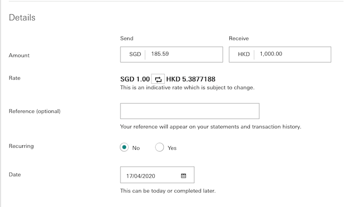Click the Recurring row label

click(x=21, y=146)
